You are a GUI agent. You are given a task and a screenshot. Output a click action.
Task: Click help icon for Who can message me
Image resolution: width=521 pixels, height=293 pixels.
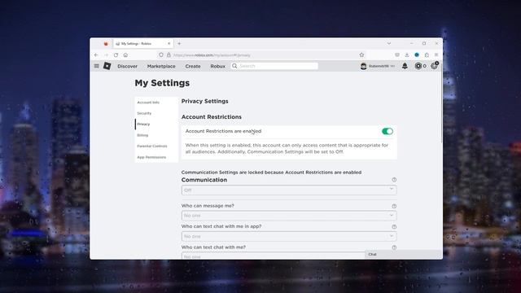394,206
